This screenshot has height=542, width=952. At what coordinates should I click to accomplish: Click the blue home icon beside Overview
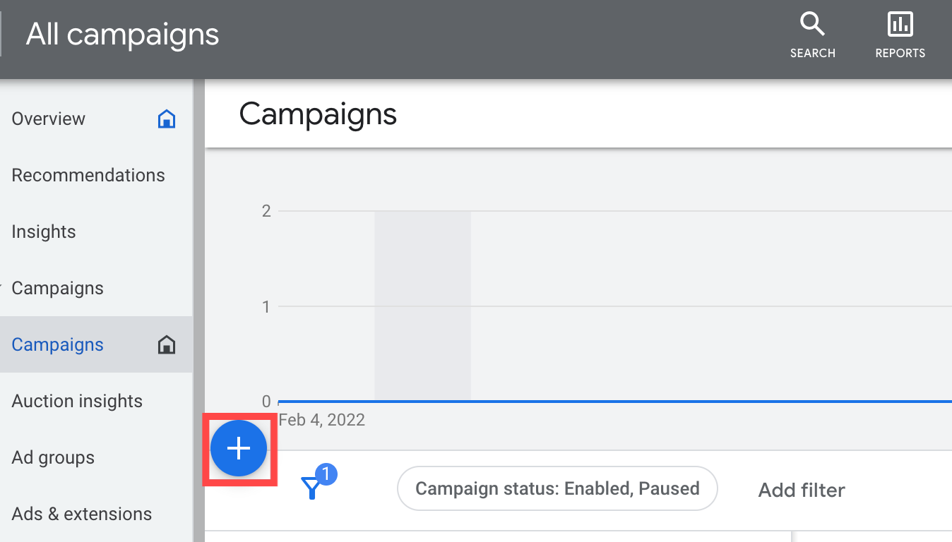pos(166,119)
